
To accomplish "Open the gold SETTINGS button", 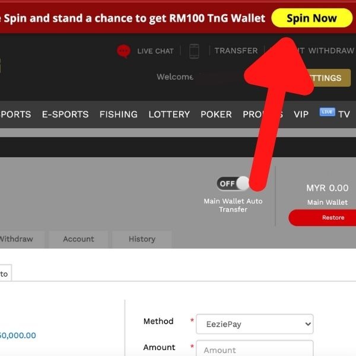I will tap(327, 78).
